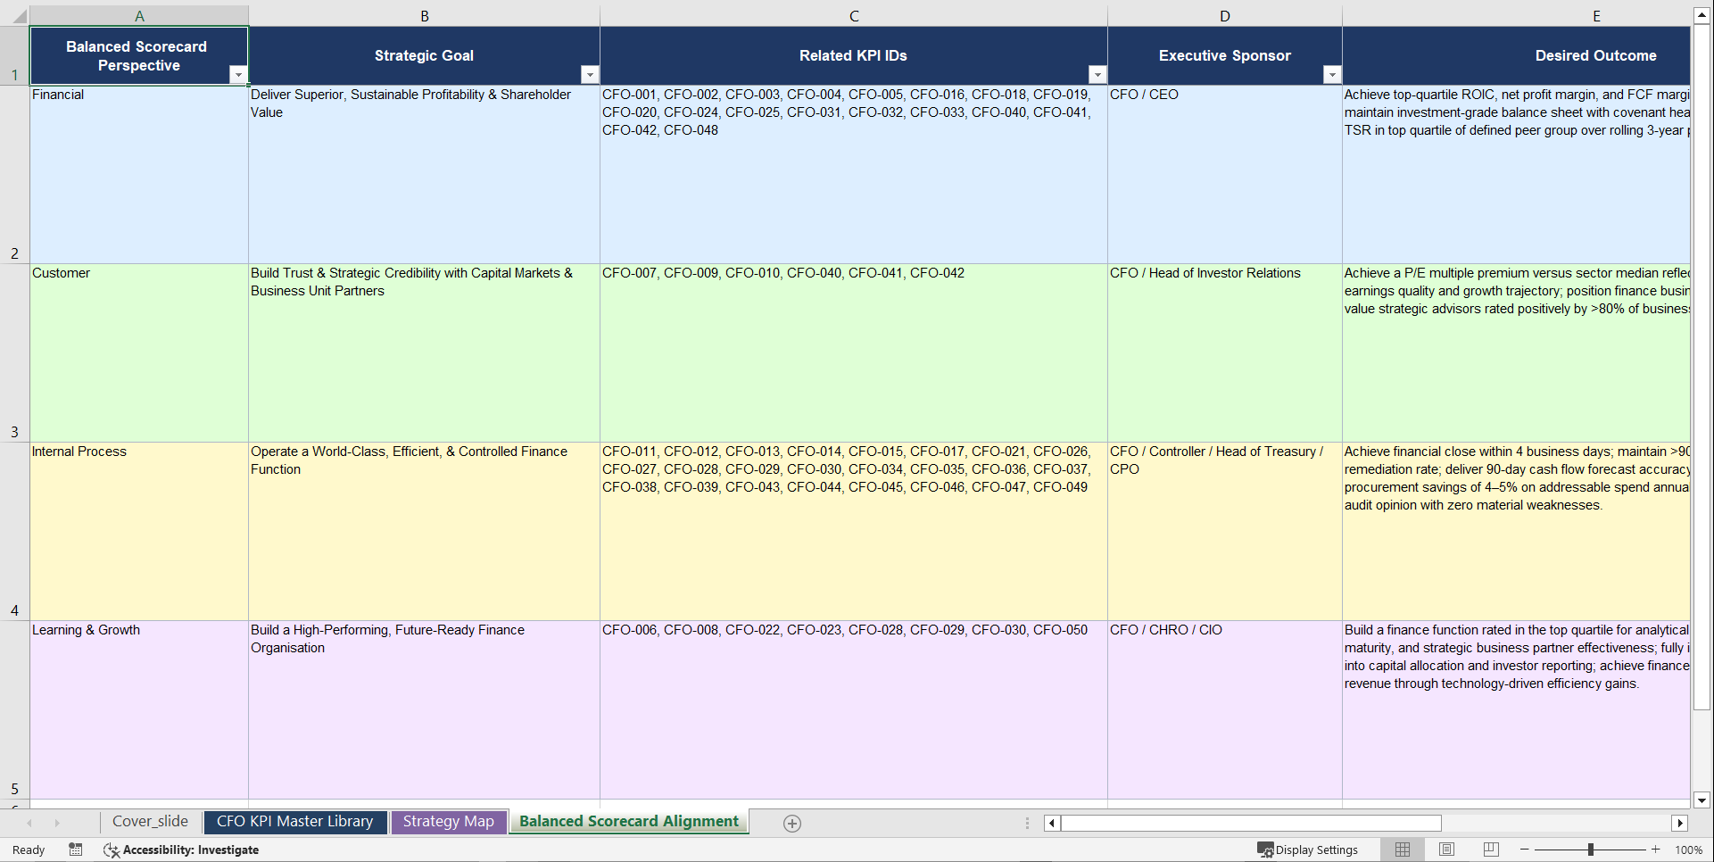Select KPI IDs cell starting CFO-001
The image size is (1714, 862).
[x=854, y=174]
